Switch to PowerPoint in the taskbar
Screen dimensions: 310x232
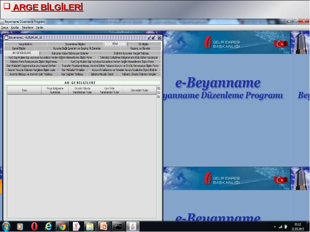coord(104,227)
